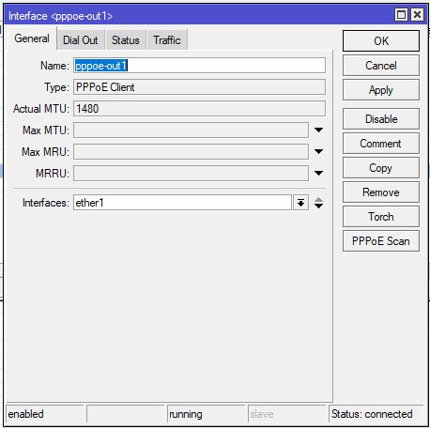This screenshot has height=430, width=430.
Task: Click the MRRU input field
Action: pyautogui.click(x=191, y=174)
